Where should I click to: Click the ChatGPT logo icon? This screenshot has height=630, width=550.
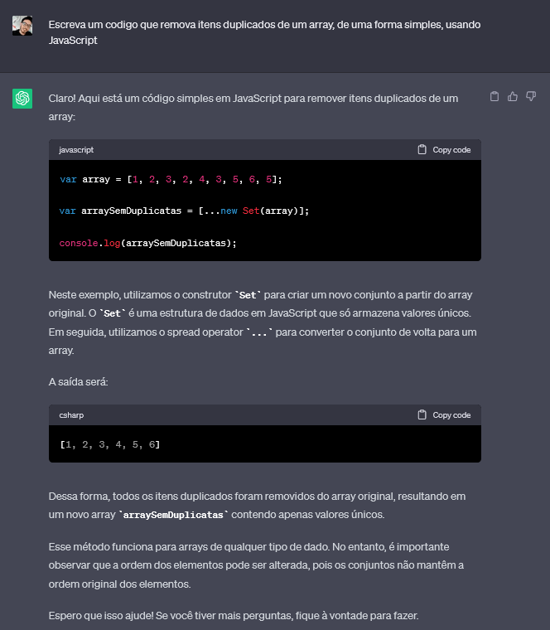coord(22,99)
